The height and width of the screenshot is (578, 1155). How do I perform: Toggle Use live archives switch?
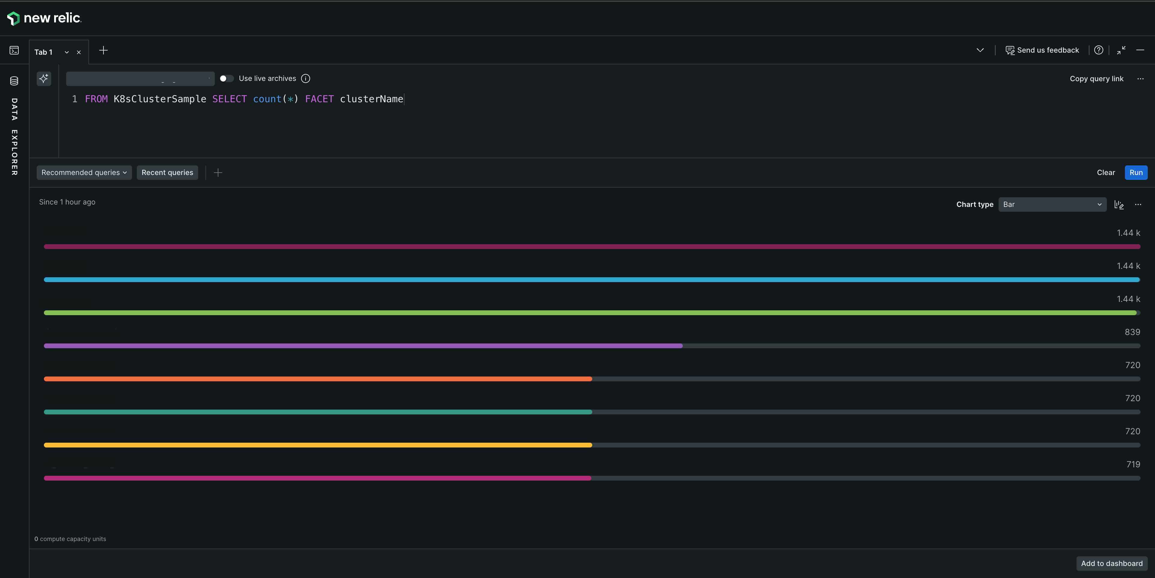click(226, 78)
